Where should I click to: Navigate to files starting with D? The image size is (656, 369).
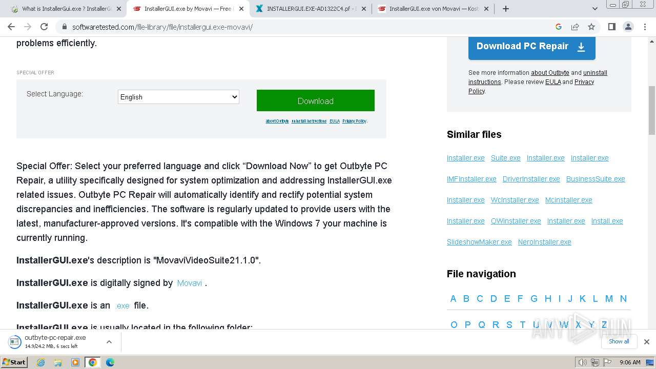(x=494, y=299)
